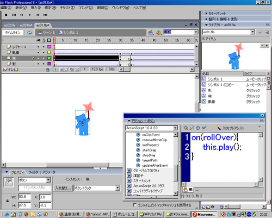This screenshot has height=218, width=272.
Task: Go to シーン 1 in edit bar
Action: coord(46,33)
